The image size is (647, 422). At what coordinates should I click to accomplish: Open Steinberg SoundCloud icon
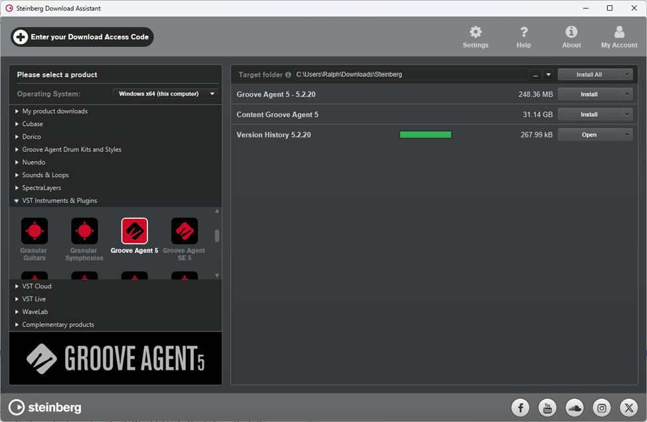(575, 408)
